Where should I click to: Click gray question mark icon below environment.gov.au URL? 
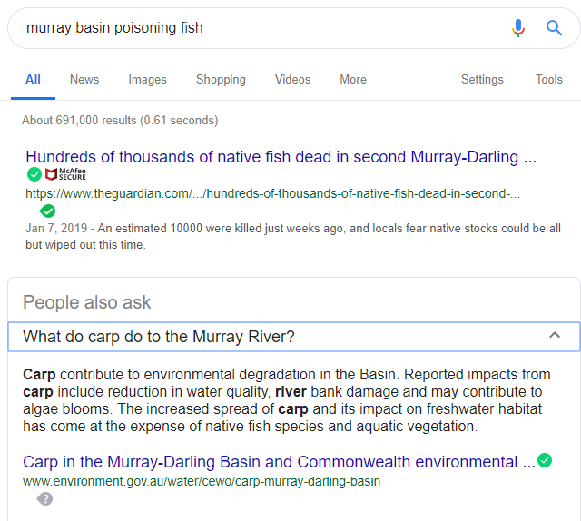(x=45, y=498)
